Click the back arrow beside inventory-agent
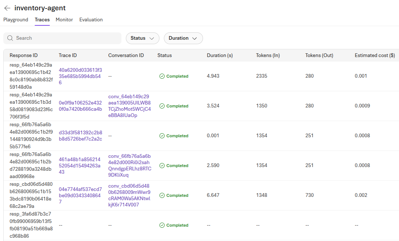 [x=7, y=8]
